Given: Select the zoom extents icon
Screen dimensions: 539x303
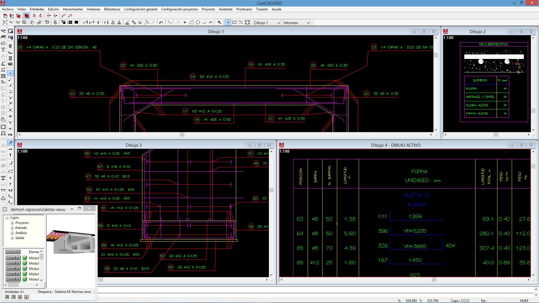Looking at the screenshot, I should click(5, 22).
